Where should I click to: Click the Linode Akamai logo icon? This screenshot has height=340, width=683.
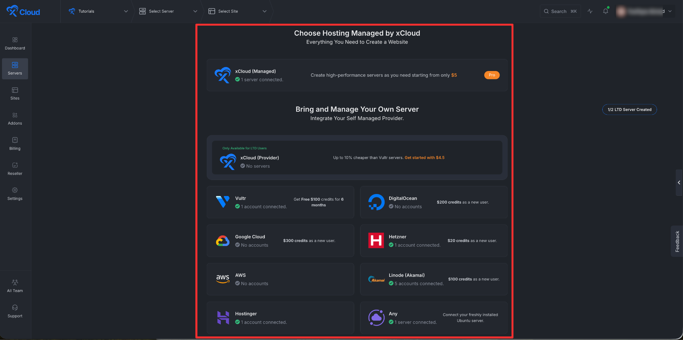pyautogui.click(x=376, y=279)
